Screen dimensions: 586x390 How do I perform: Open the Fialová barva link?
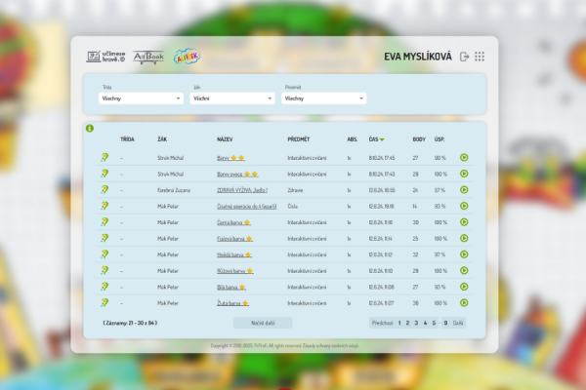[x=234, y=239]
